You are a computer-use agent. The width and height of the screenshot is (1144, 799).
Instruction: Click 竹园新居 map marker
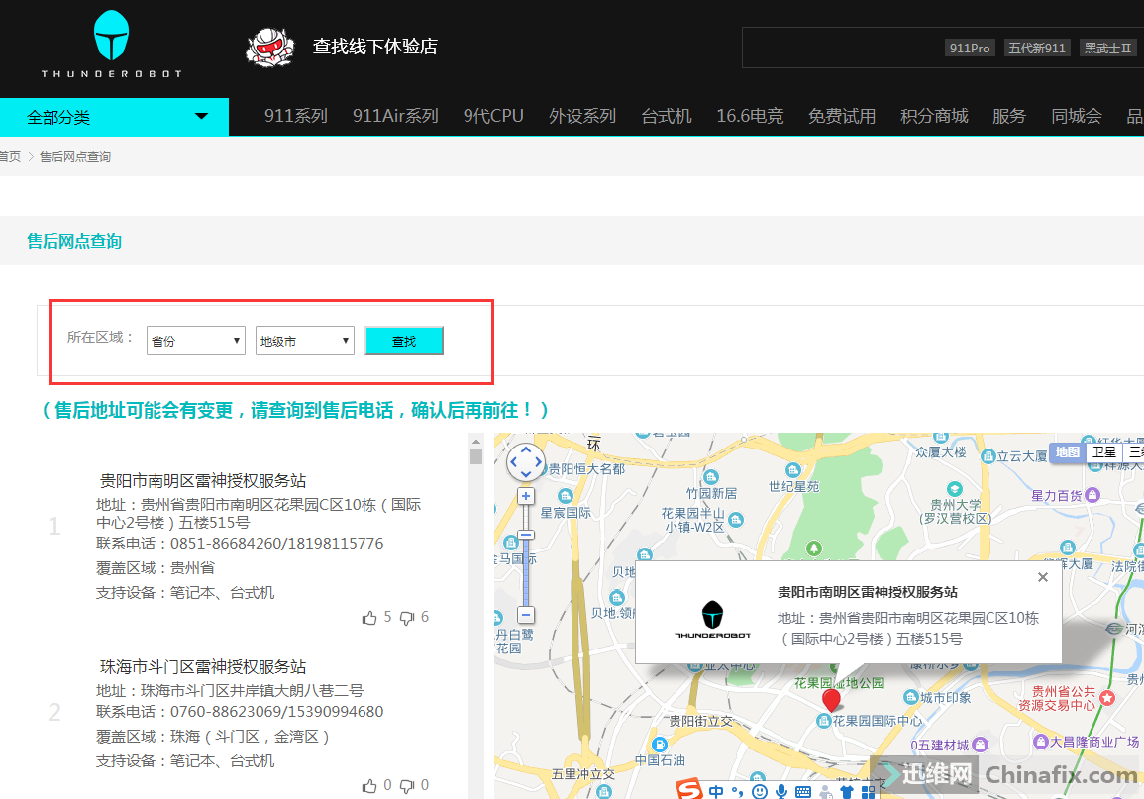point(710,477)
